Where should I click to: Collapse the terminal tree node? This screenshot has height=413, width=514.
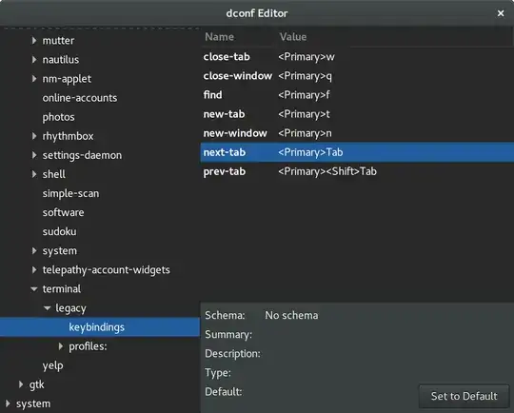tap(34, 288)
